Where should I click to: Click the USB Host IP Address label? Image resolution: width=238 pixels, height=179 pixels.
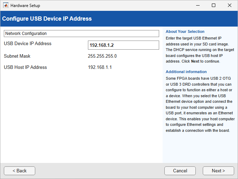(x=25, y=67)
